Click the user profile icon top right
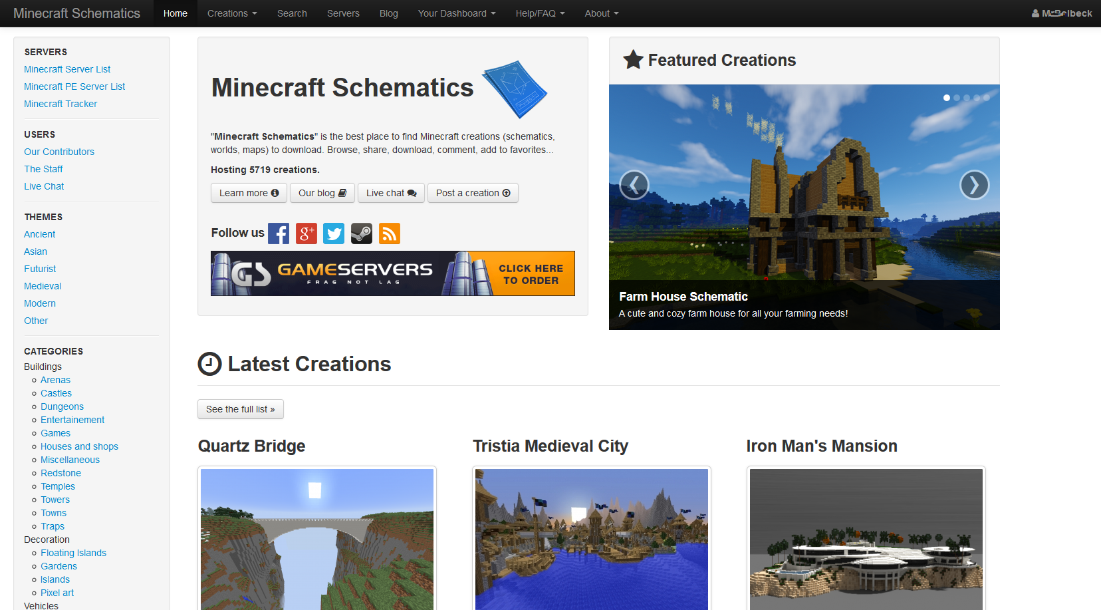The height and width of the screenshot is (610, 1101). click(1035, 13)
